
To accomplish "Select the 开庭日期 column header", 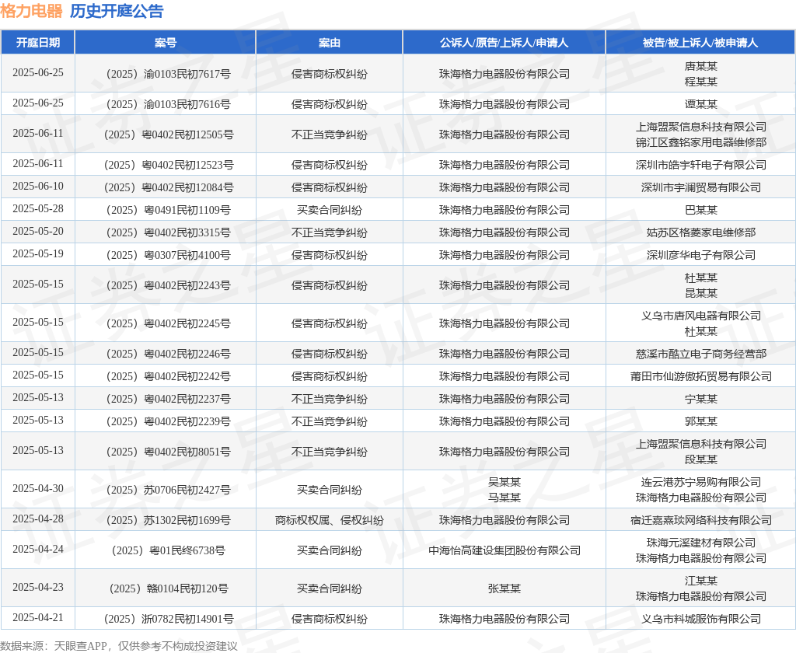I will click(38, 43).
